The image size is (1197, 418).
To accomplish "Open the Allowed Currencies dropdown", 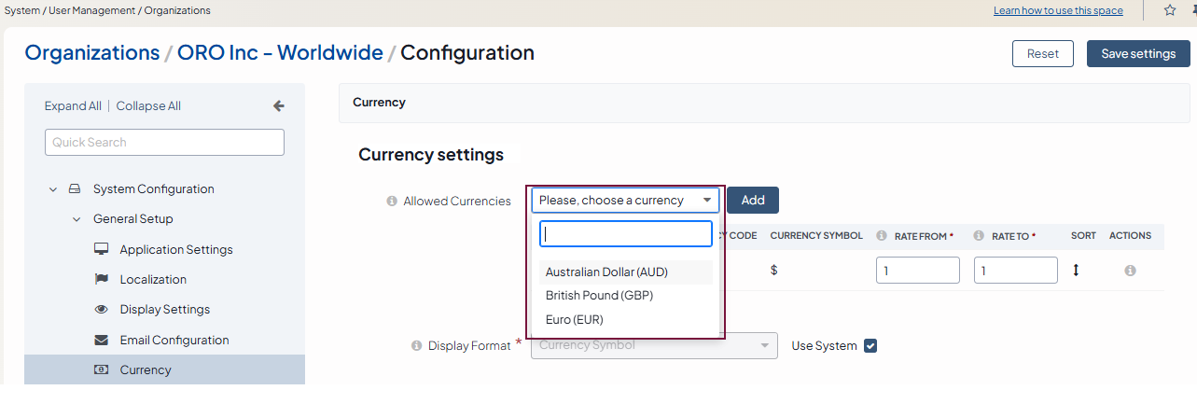I will point(625,201).
